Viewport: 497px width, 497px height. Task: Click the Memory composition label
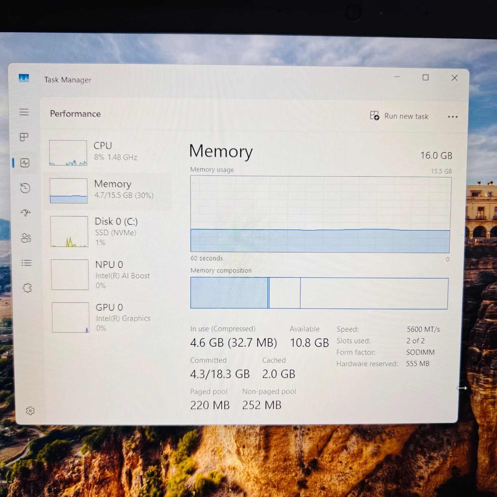coord(221,270)
